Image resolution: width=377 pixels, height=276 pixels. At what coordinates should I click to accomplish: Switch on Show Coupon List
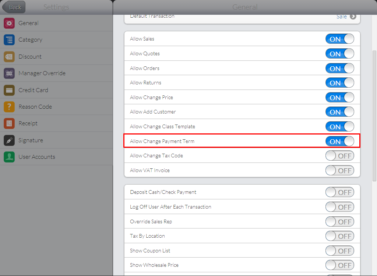coord(340,251)
